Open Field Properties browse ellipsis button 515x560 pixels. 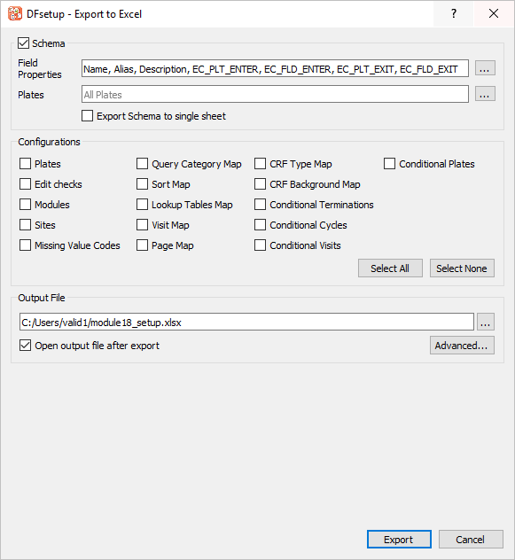coord(485,68)
